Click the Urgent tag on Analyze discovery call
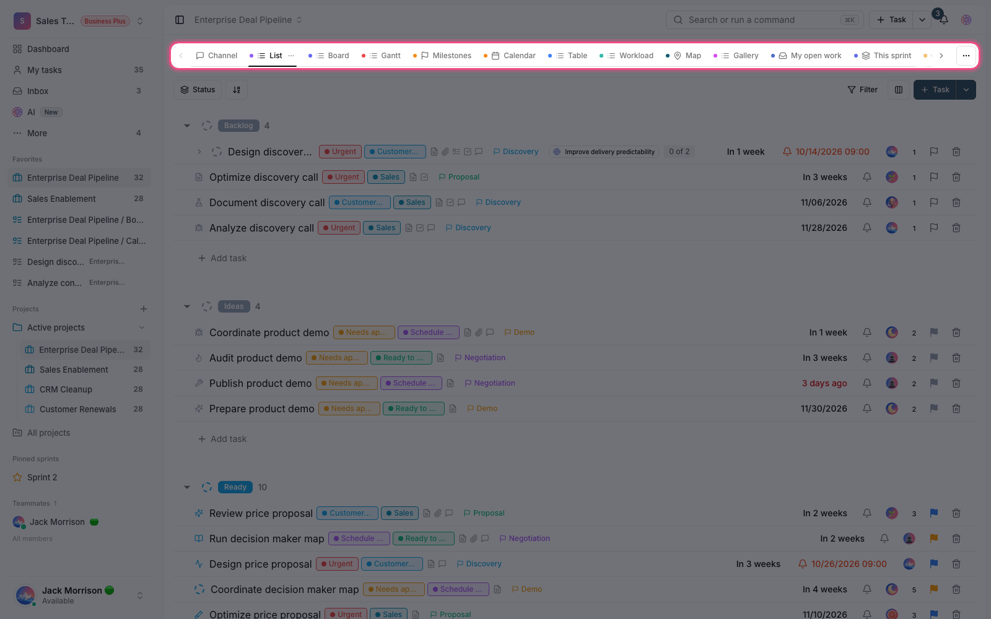The image size is (991, 619). 339,228
